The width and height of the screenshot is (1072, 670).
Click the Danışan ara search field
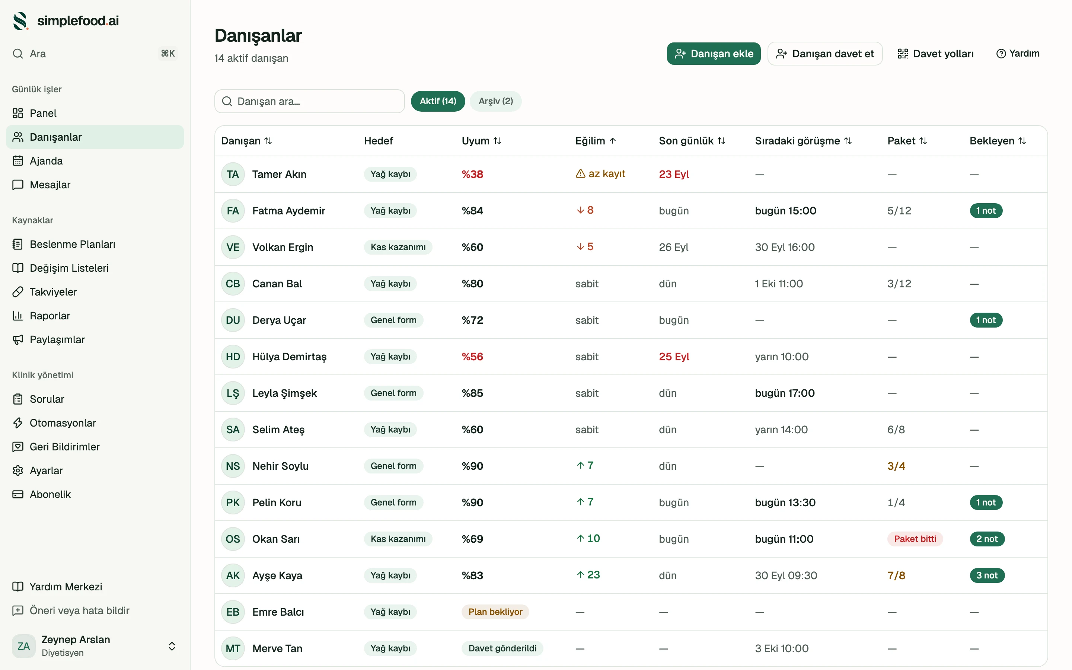[310, 101]
